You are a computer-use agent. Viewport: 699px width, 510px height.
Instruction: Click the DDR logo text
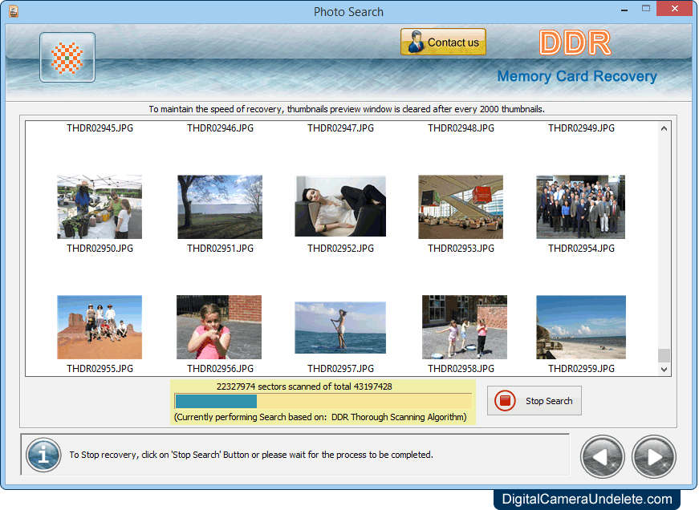[x=575, y=43]
